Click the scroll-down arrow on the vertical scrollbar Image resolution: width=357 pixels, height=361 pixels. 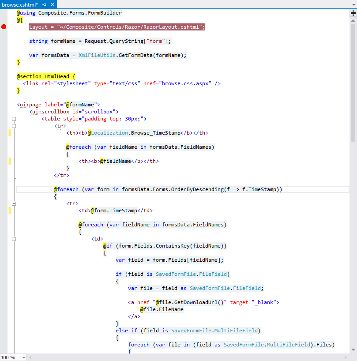(353, 349)
